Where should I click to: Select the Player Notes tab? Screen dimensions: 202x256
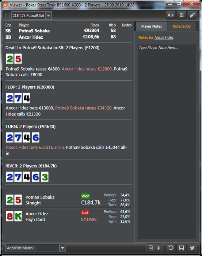(x=152, y=26)
